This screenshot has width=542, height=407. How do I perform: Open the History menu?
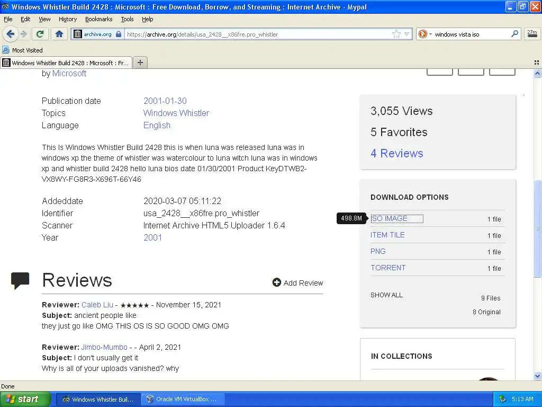(68, 20)
